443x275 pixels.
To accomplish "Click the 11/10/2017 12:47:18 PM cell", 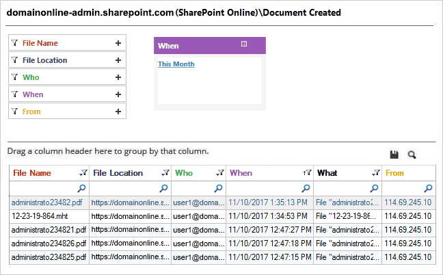I will click(x=269, y=244).
